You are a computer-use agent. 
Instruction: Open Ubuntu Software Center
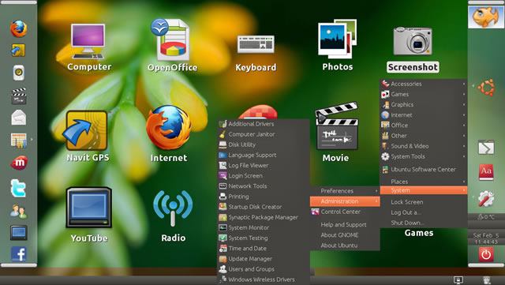click(424, 169)
